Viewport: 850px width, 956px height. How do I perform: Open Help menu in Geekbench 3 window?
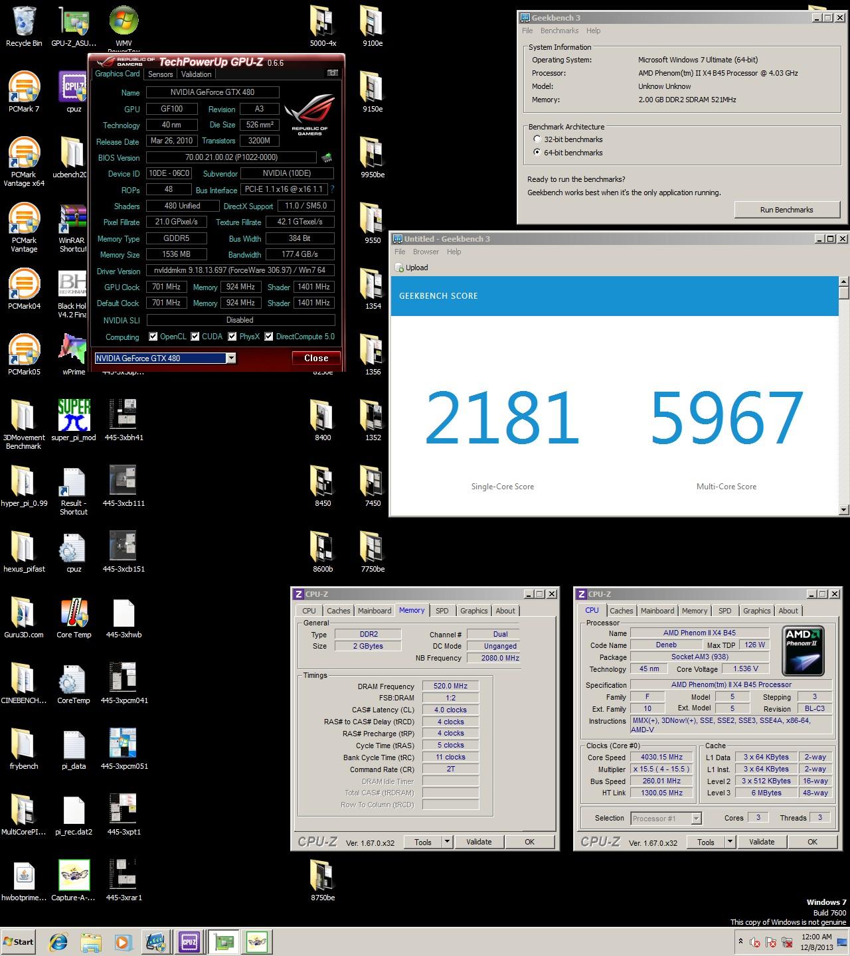[x=593, y=31]
